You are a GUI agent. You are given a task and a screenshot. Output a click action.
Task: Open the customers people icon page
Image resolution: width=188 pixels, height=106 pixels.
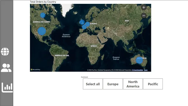pyautogui.click(x=6, y=68)
